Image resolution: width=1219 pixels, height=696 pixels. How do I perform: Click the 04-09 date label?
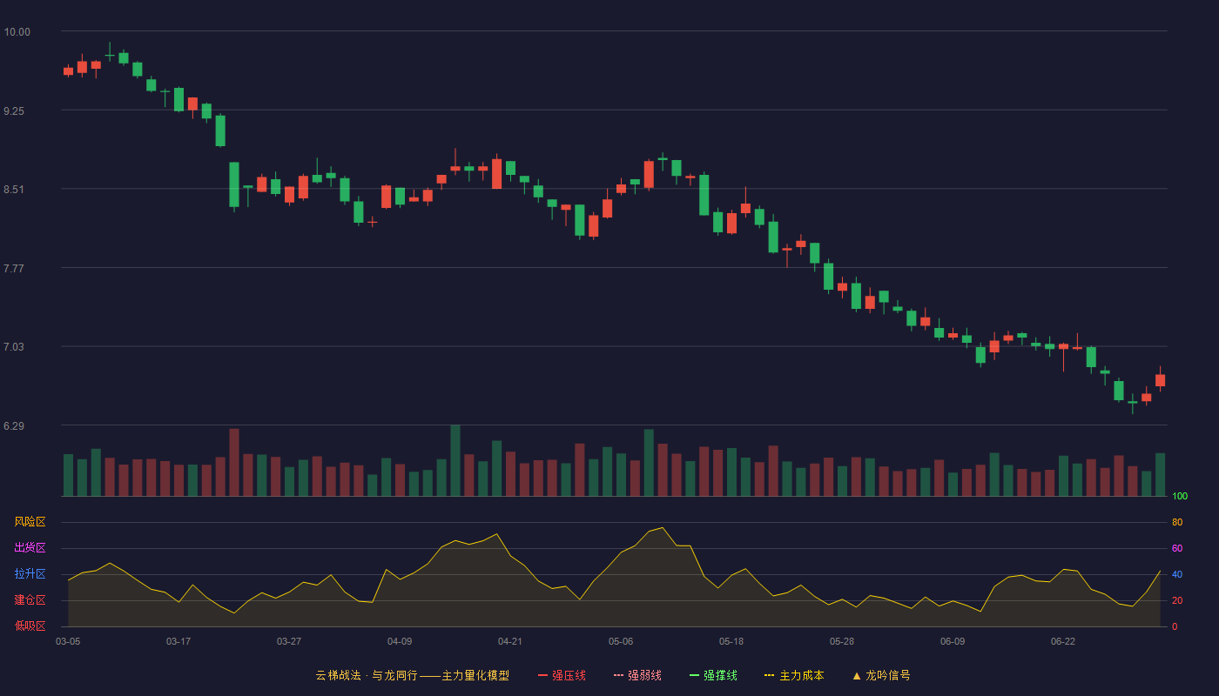pyautogui.click(x=400, y=641)
